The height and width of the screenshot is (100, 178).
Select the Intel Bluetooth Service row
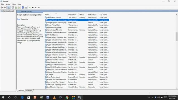click(77, 62)
